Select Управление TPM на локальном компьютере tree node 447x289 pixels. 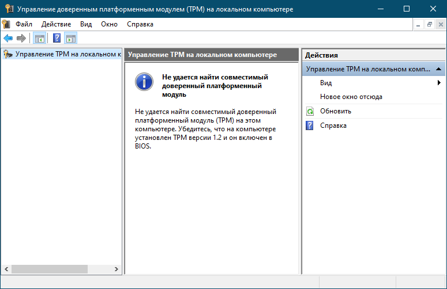[x=62, y=54]
